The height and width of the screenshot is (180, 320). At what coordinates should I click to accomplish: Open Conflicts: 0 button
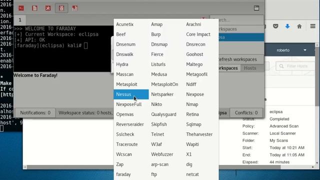(246, 112)
